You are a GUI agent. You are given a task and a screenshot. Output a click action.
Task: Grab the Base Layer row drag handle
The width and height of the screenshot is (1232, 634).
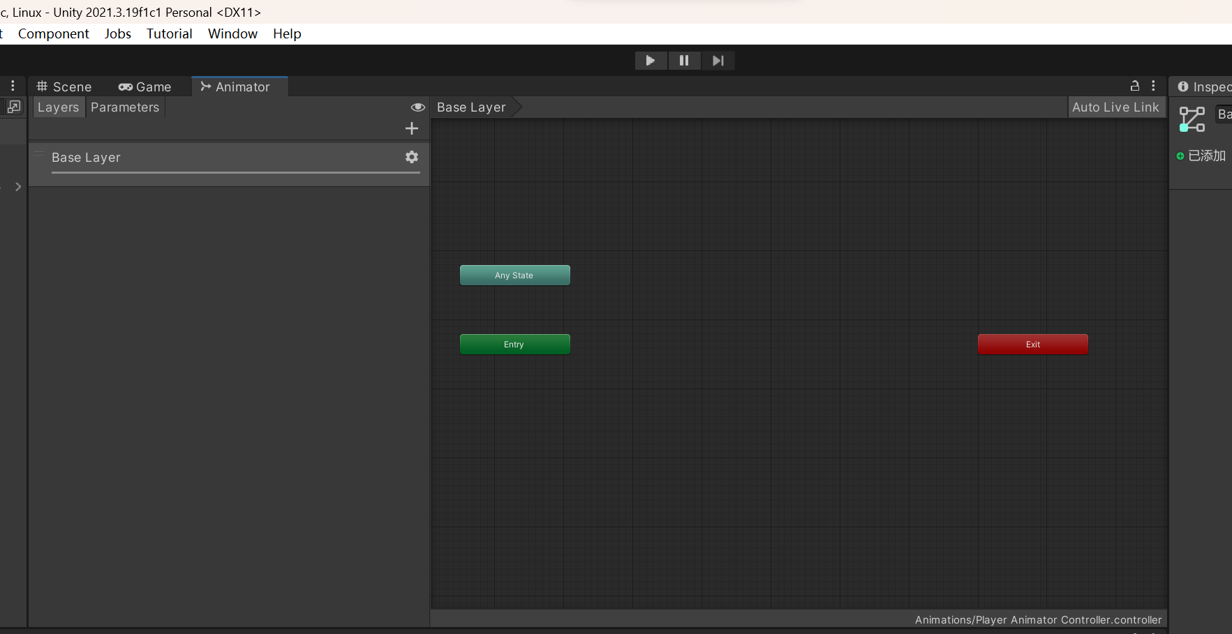coord(39,153)
